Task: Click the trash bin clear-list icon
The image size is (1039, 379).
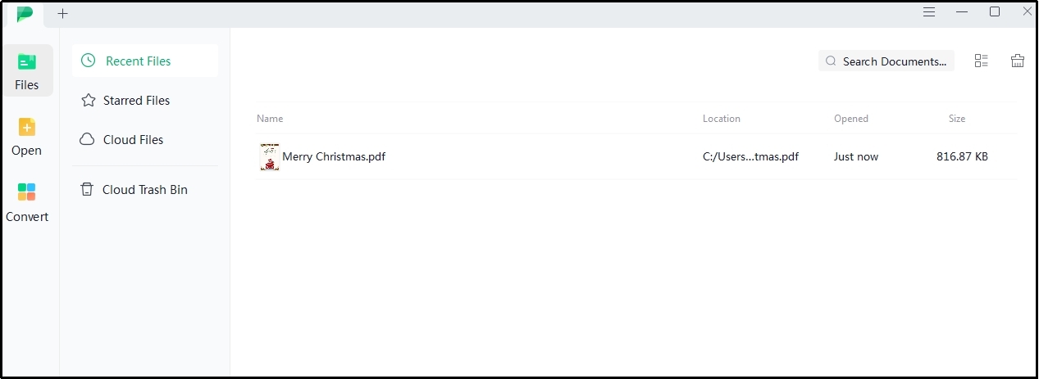Action: tap(1018, 61)
